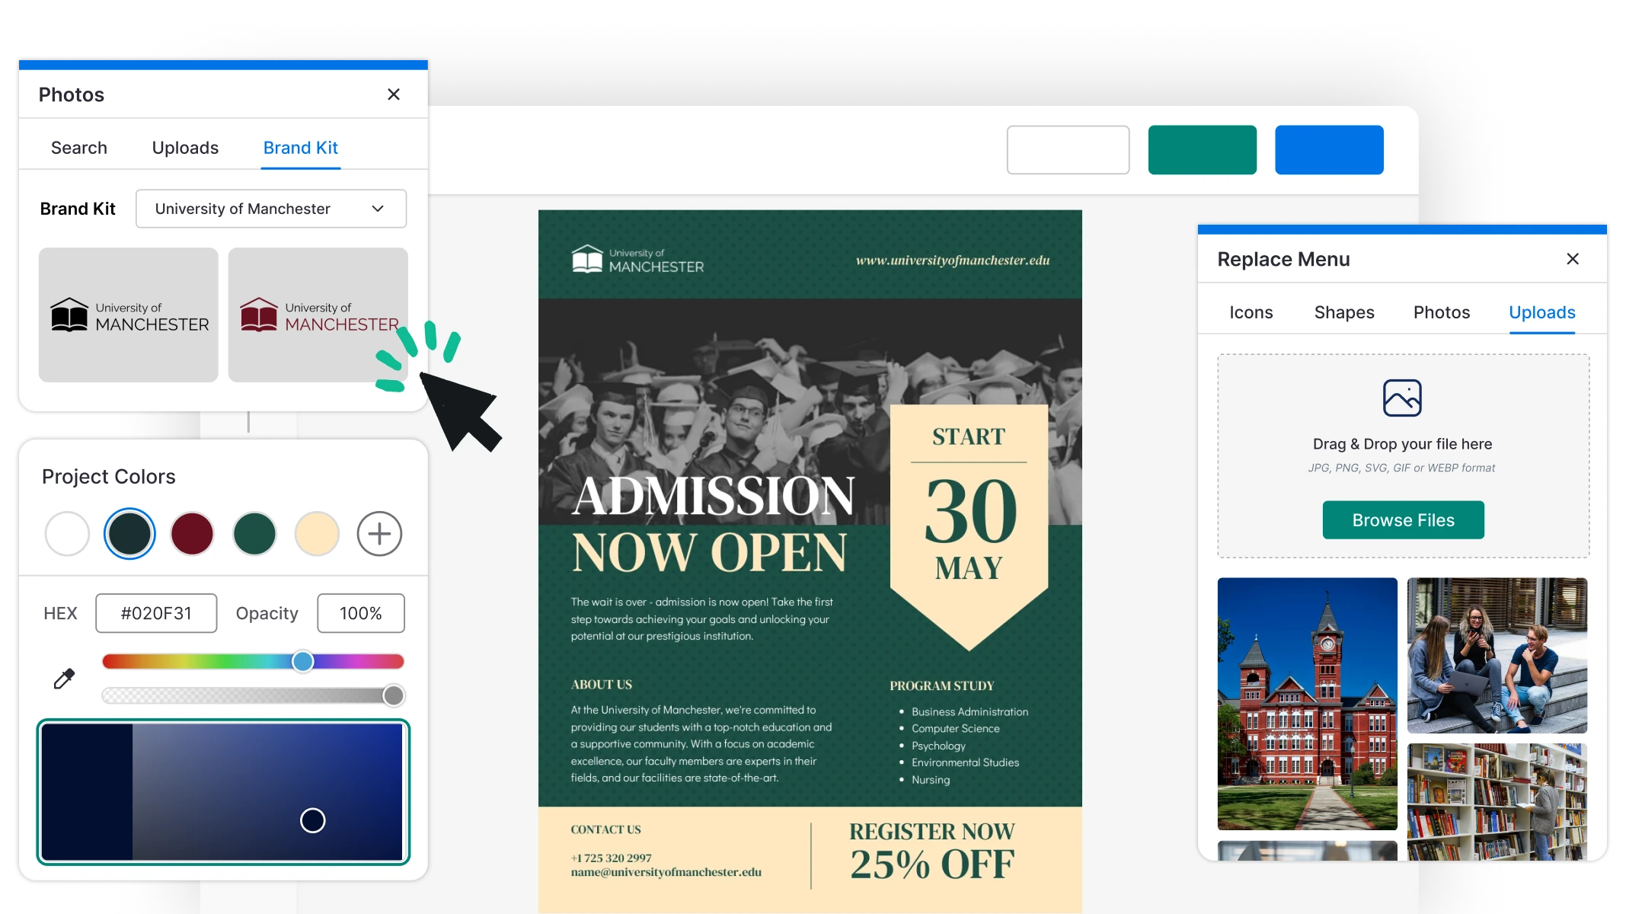Open the Search tab in Photos panel

79,146
